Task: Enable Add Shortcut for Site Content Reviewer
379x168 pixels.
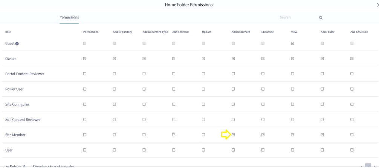Action: click(174, 120)
